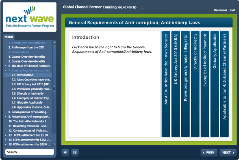Image resolution: width=239 pixels, height=160 pixels.
Task: Select menu item 7 General Requirements of An...
Action: [x=30, y=71]
